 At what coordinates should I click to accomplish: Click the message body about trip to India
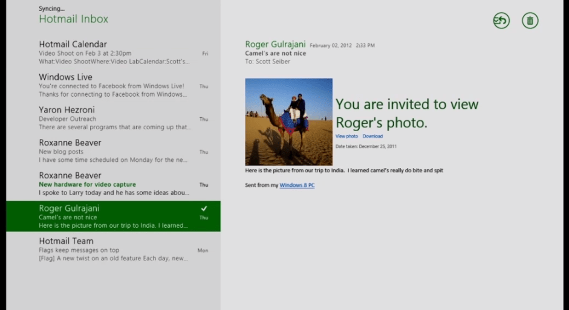344,170
